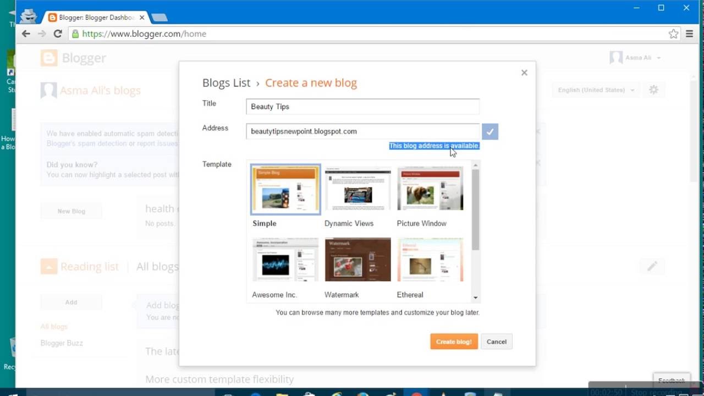
Task: Select the Dynamic Views template thumbnail
Action: 358,189
